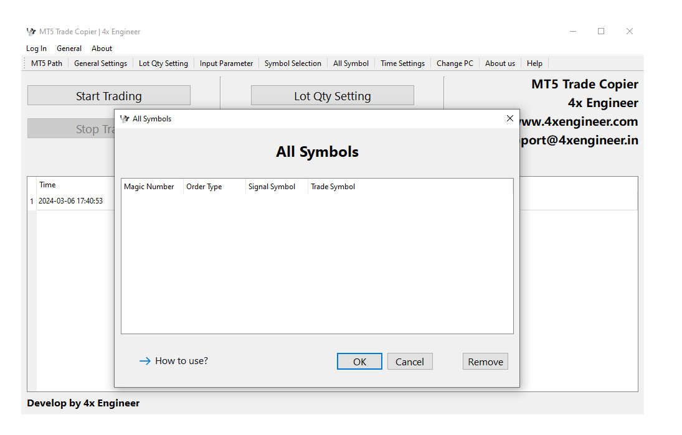Select MT5 Path toolbar item
682x435 pixels.
(47, 63)
